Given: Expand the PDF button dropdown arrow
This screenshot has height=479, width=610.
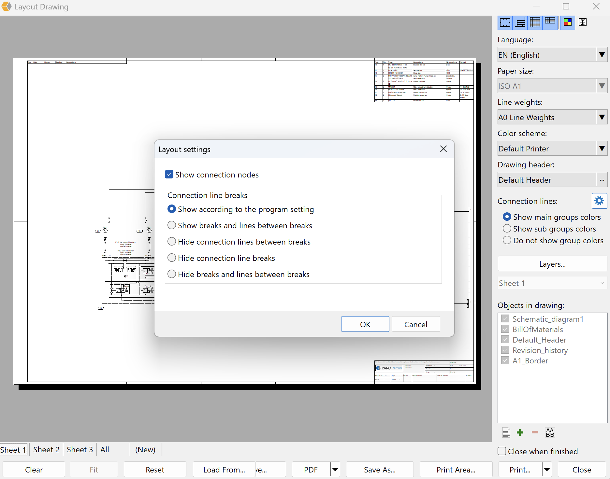Looking at the screenshot, I should 335,470.
